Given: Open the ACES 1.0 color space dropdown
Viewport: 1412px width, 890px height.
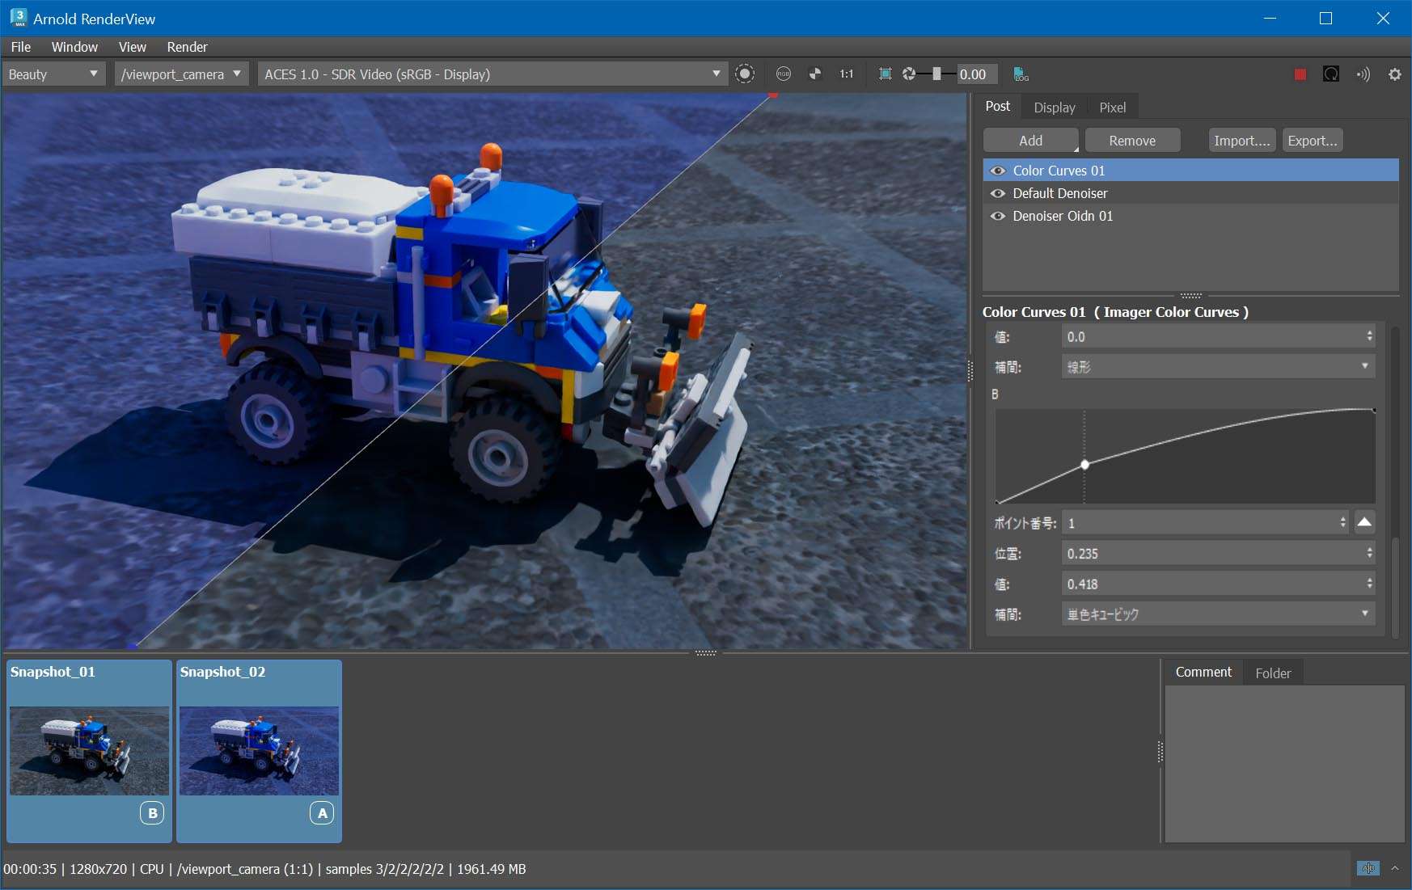Looking at the screenshot, I should (x=492, y=74).
